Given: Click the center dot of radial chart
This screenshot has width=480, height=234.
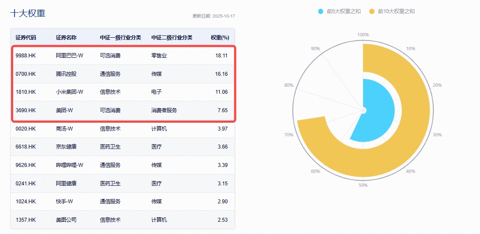Looking at the screenshot, I should [x=363, y=110].
